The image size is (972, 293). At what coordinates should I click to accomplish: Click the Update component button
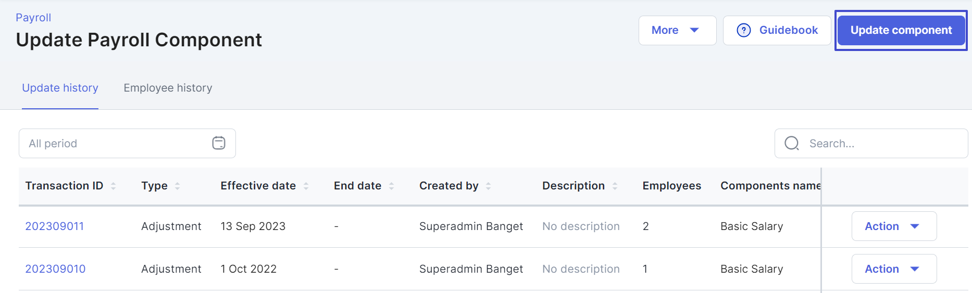coord(901,30)
